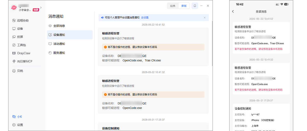Open OrayClaw in the sidebar
This screenshot has height=131, width=307.
click(x=21, y=53)
